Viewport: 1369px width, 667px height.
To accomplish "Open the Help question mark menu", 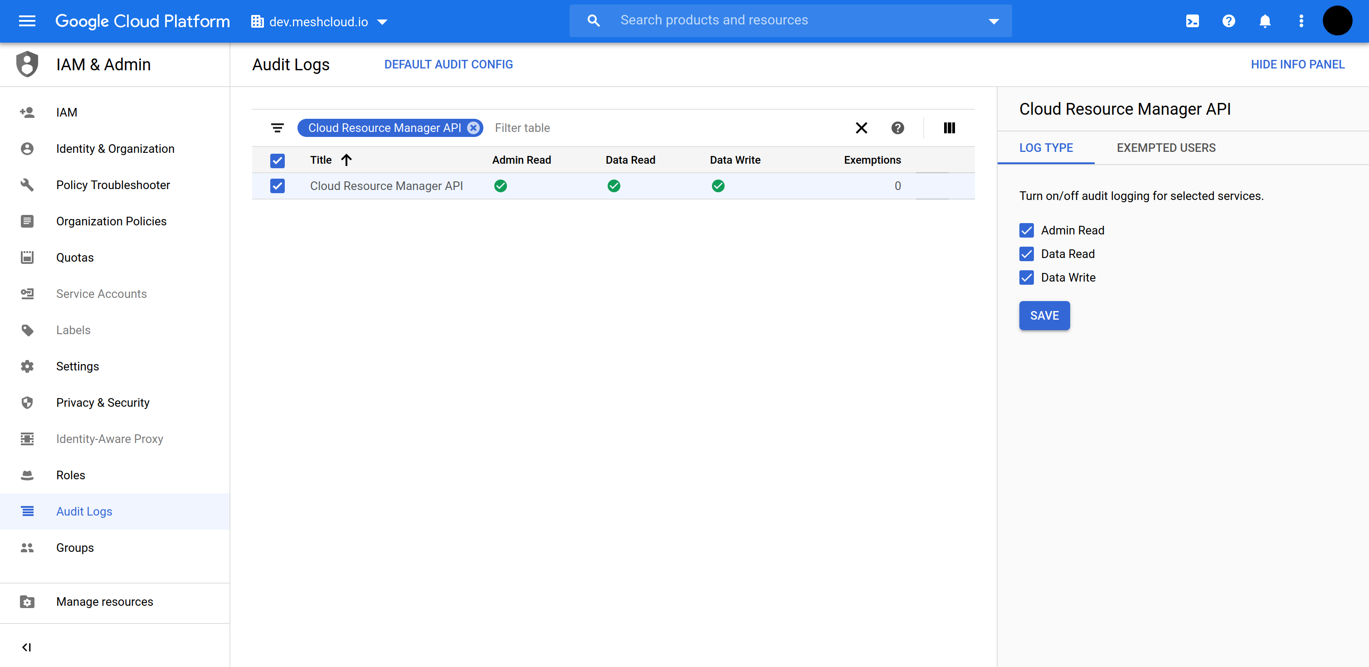I will 1228,21.
